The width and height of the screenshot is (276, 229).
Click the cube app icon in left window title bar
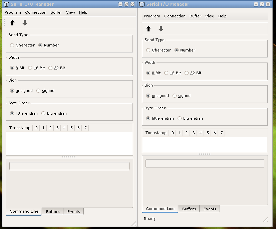(x=6, y=4)
